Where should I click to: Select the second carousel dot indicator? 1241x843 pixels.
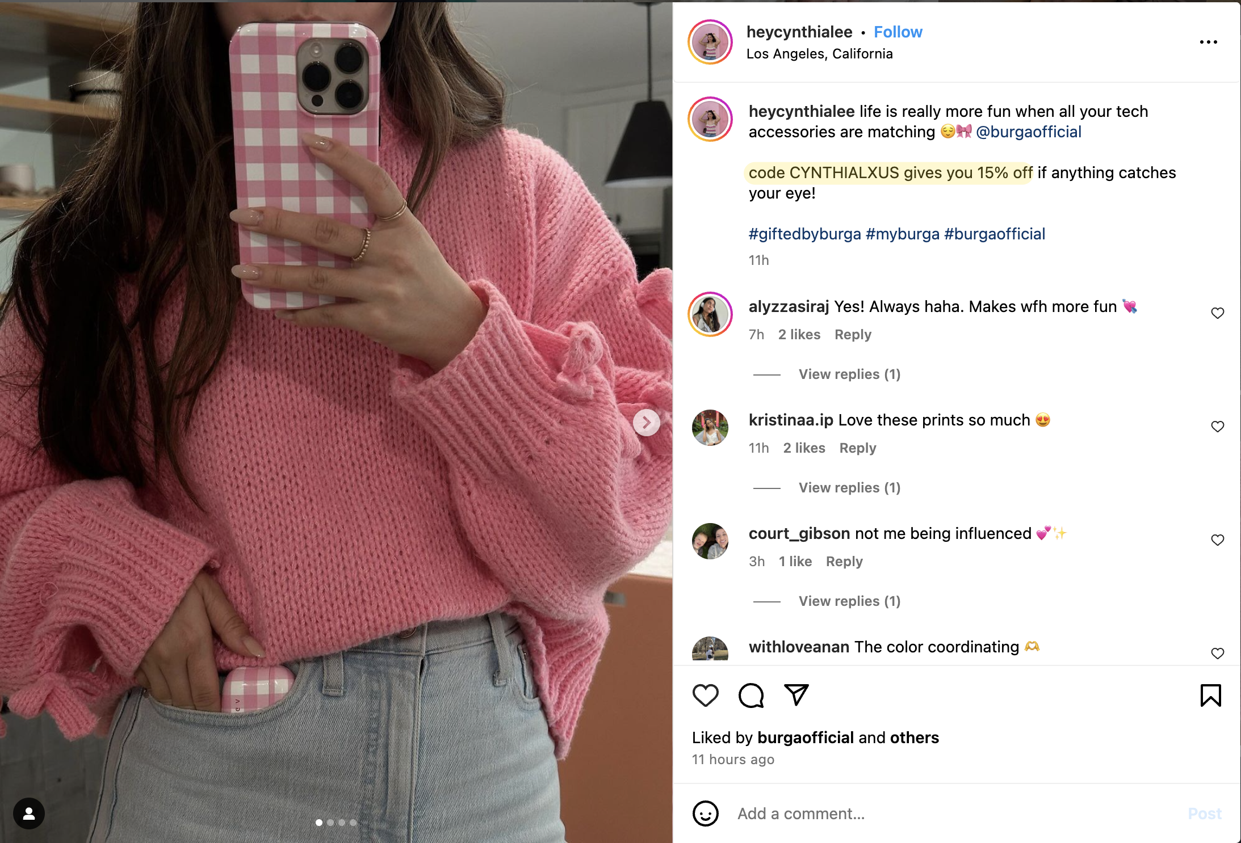(x=330, y=822)
